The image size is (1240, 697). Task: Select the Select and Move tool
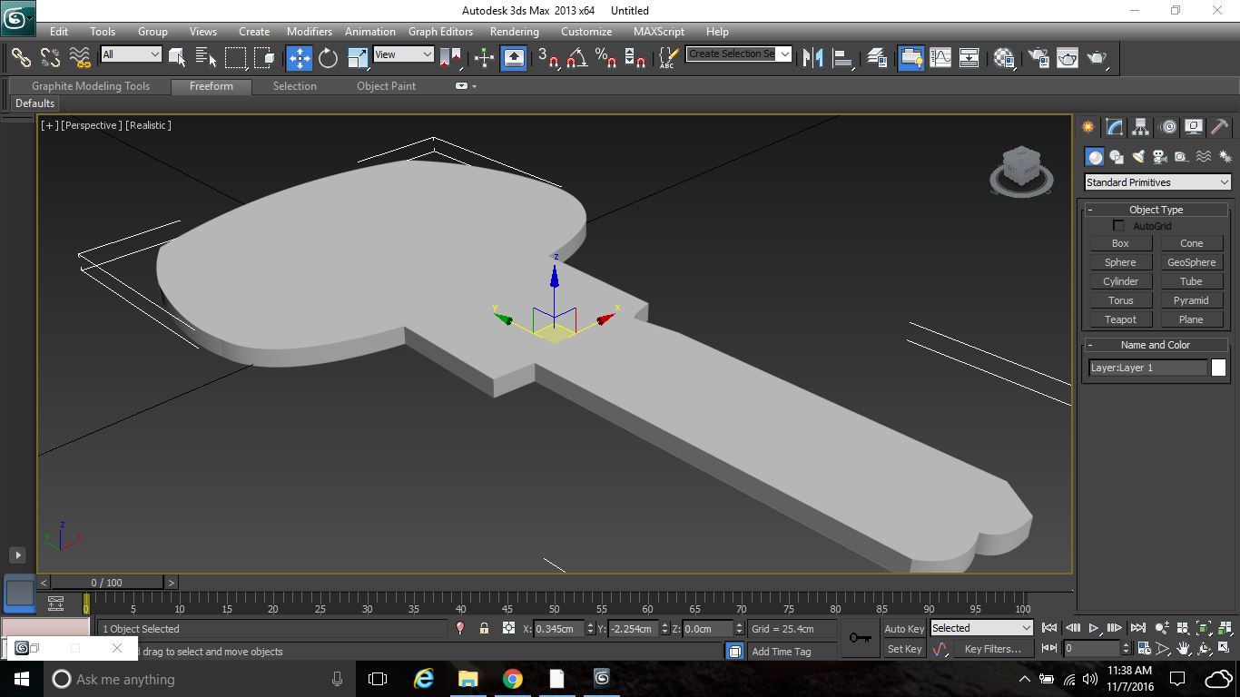pos(300,58)
